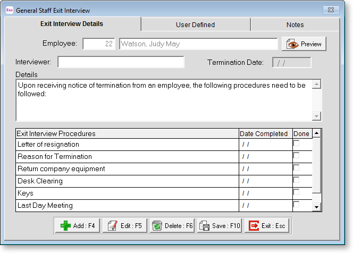Screen dimensions: 353x253
Task: Switch to the User Defined tab
Action: coord(195,24)
